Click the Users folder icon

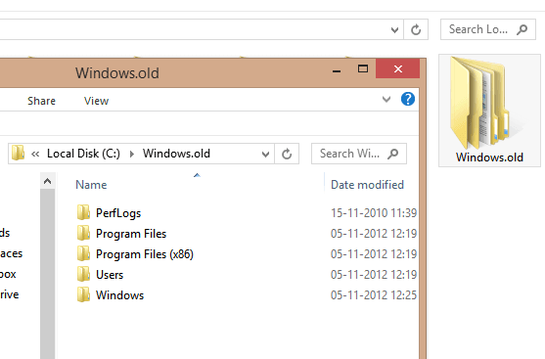tap(83, 274)
